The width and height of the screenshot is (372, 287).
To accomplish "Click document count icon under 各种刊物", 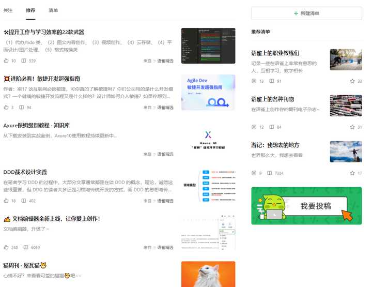I will [x=254, y=127].
